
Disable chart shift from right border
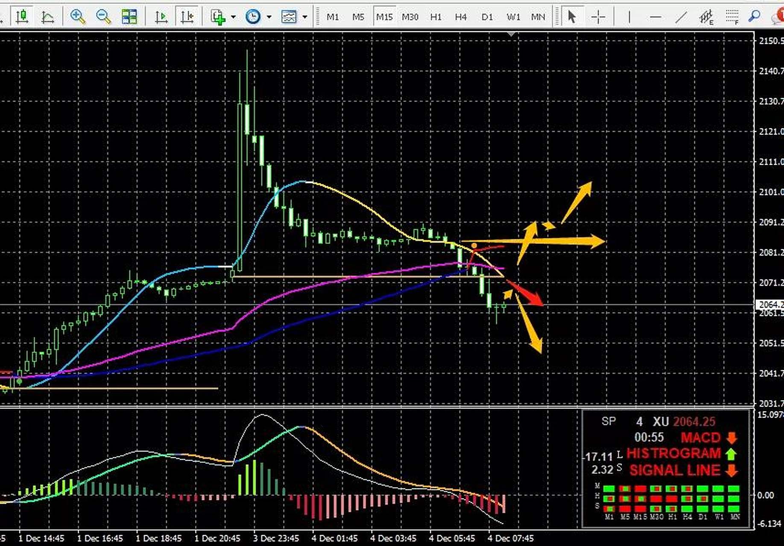(187, 17)
